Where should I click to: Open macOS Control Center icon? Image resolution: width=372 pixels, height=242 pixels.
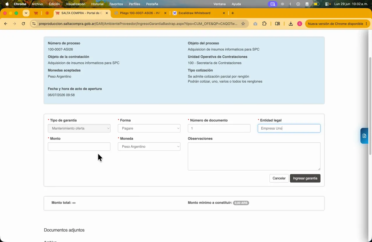(327, 4)
